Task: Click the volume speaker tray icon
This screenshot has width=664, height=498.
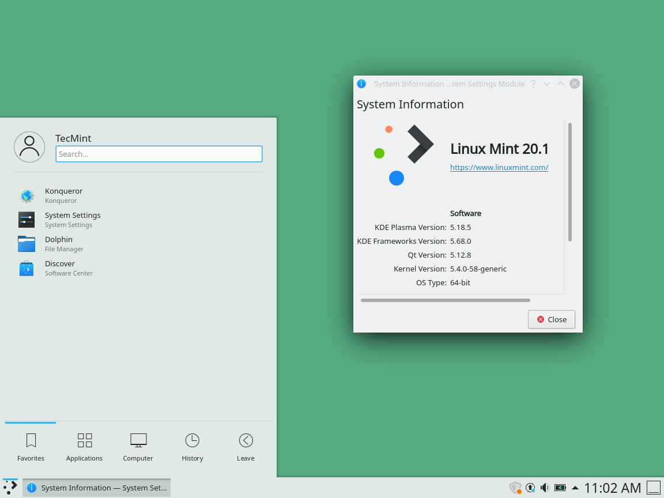Action: [545, 488]
